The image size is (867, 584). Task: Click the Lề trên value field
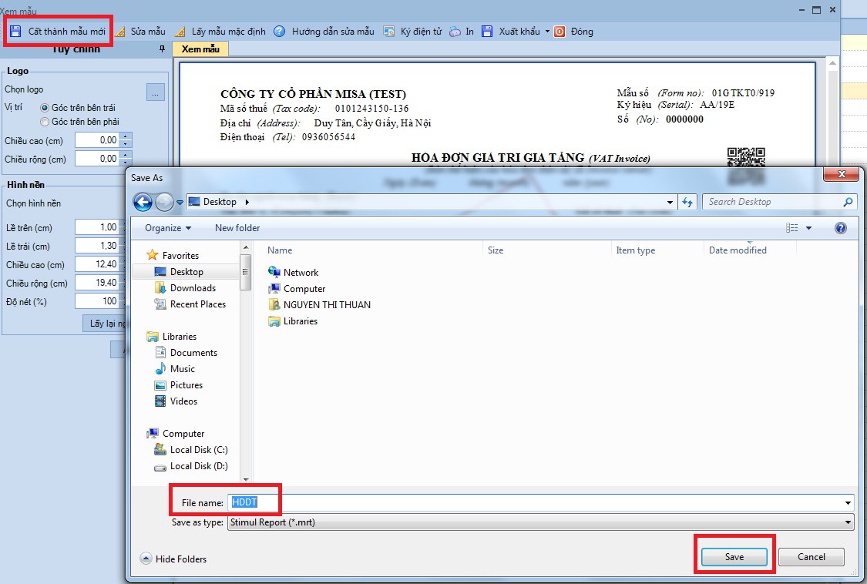(x=98, y=227)
